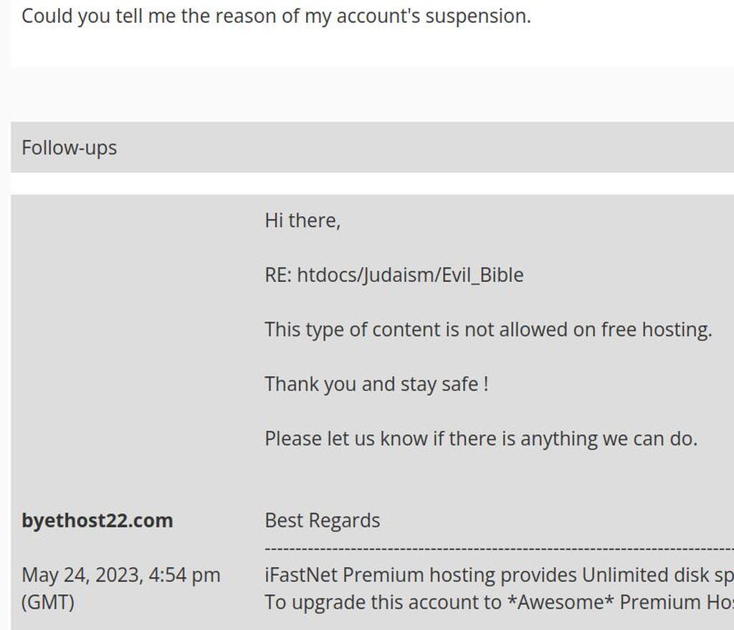Click the 'Best Regards' signature line
This screenshot has height=630, width=734.
pyautogui.click(x=322, y=520)
